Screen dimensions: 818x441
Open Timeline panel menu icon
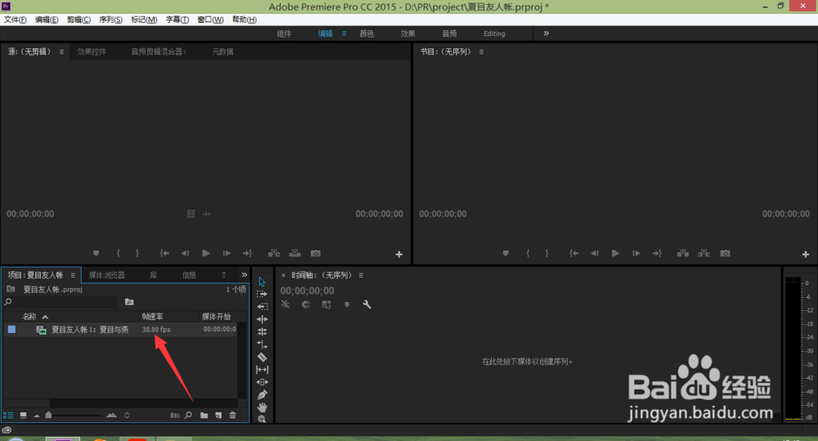pos(361,275)
